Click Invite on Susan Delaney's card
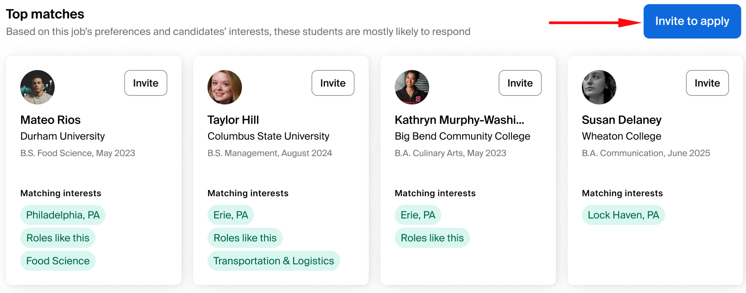746x293 pixels. pyautogui.click(x=707, y=83)
